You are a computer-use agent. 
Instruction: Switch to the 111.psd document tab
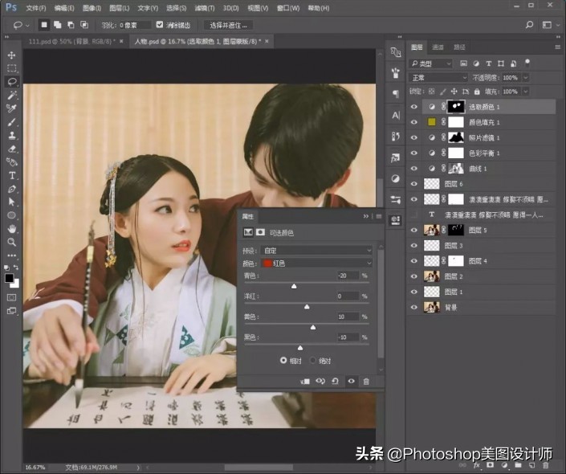tap(71, 42)
